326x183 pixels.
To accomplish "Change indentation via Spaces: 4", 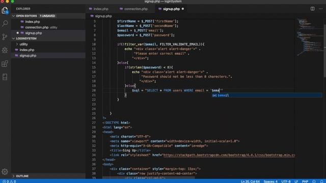I will (270, 181).
